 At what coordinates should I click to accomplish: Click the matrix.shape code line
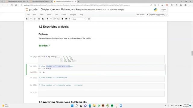(x=45, y=68)
